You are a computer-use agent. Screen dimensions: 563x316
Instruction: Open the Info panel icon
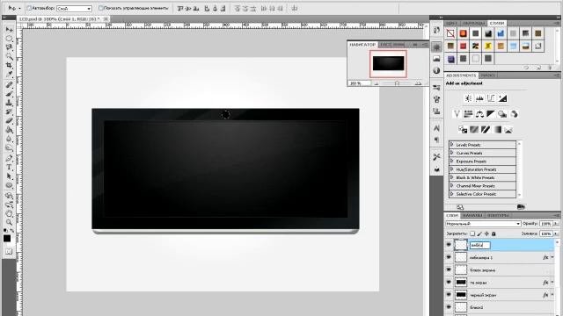pos(436,70)
